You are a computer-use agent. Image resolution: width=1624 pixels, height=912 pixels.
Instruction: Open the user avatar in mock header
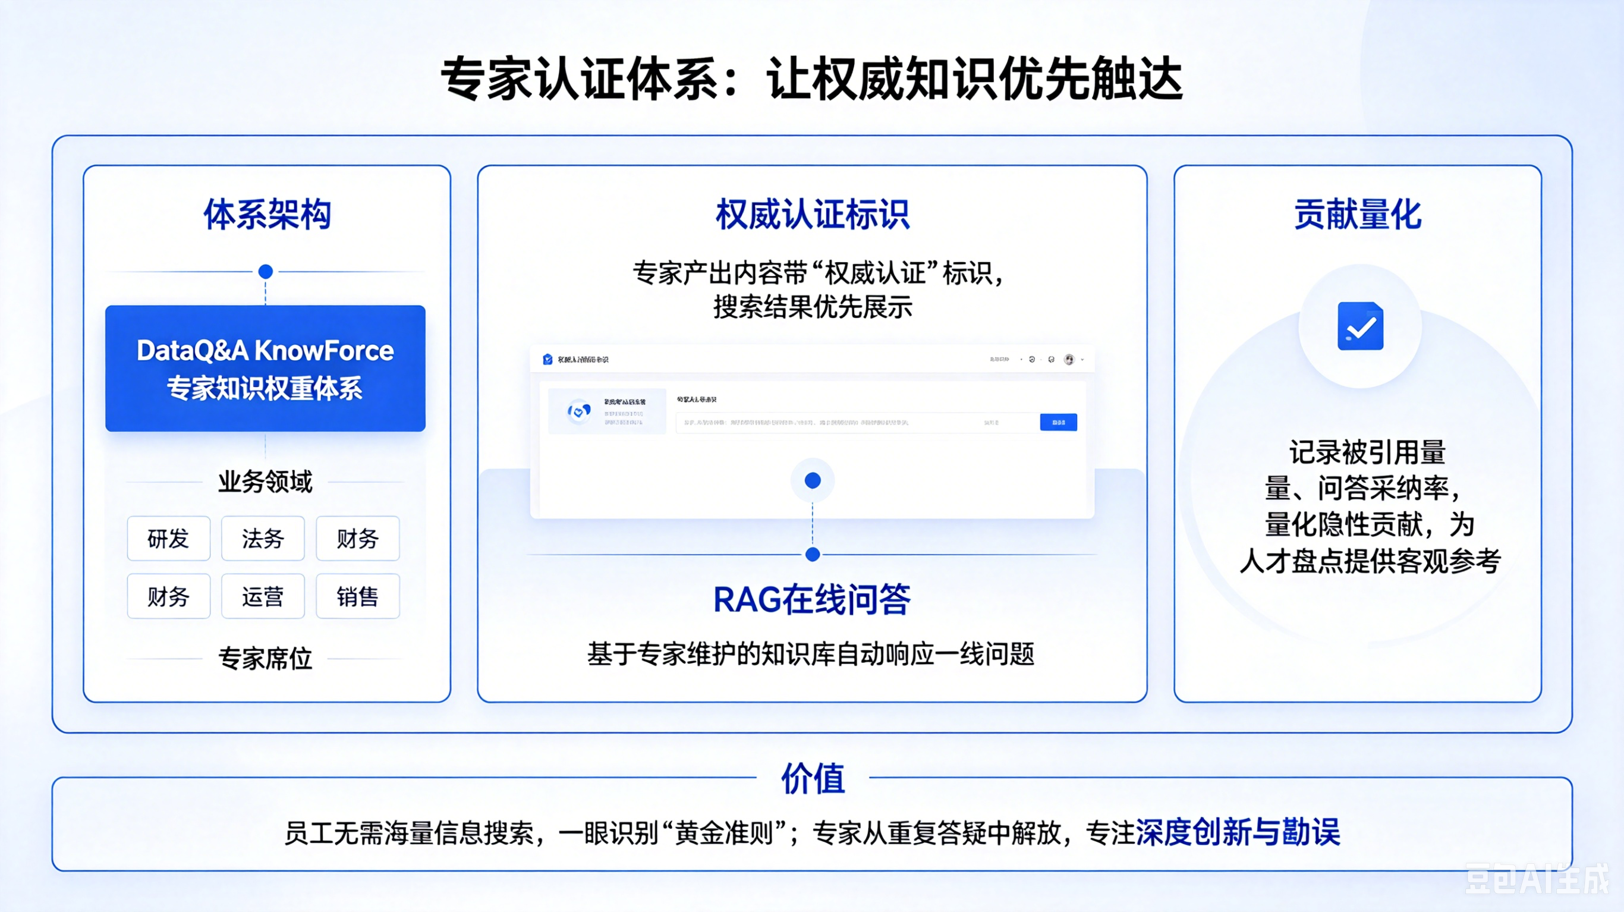pos(1069,360)
